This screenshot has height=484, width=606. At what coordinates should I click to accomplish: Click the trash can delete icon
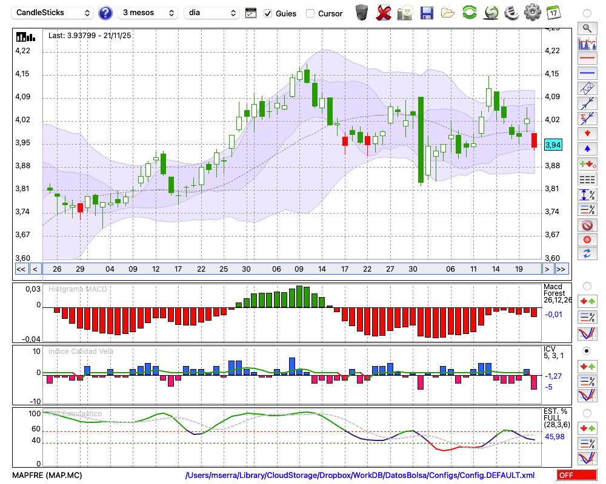pyautogui.click(x=361, y=13)
